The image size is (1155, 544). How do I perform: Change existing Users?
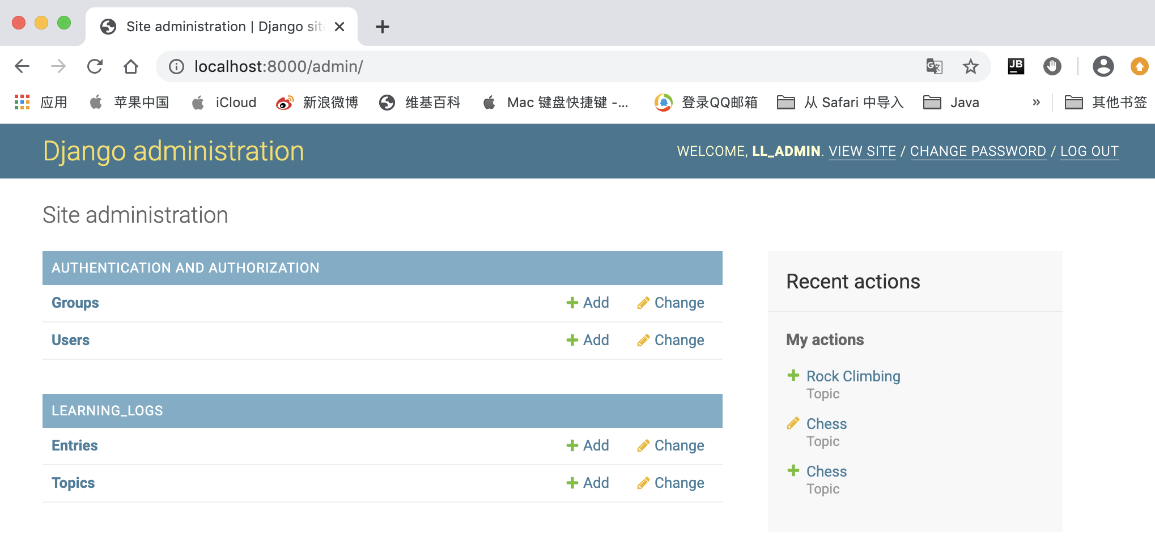point(670,340)
